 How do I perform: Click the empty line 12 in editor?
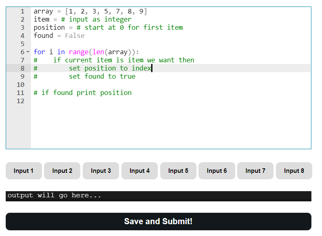pos(171,101)
